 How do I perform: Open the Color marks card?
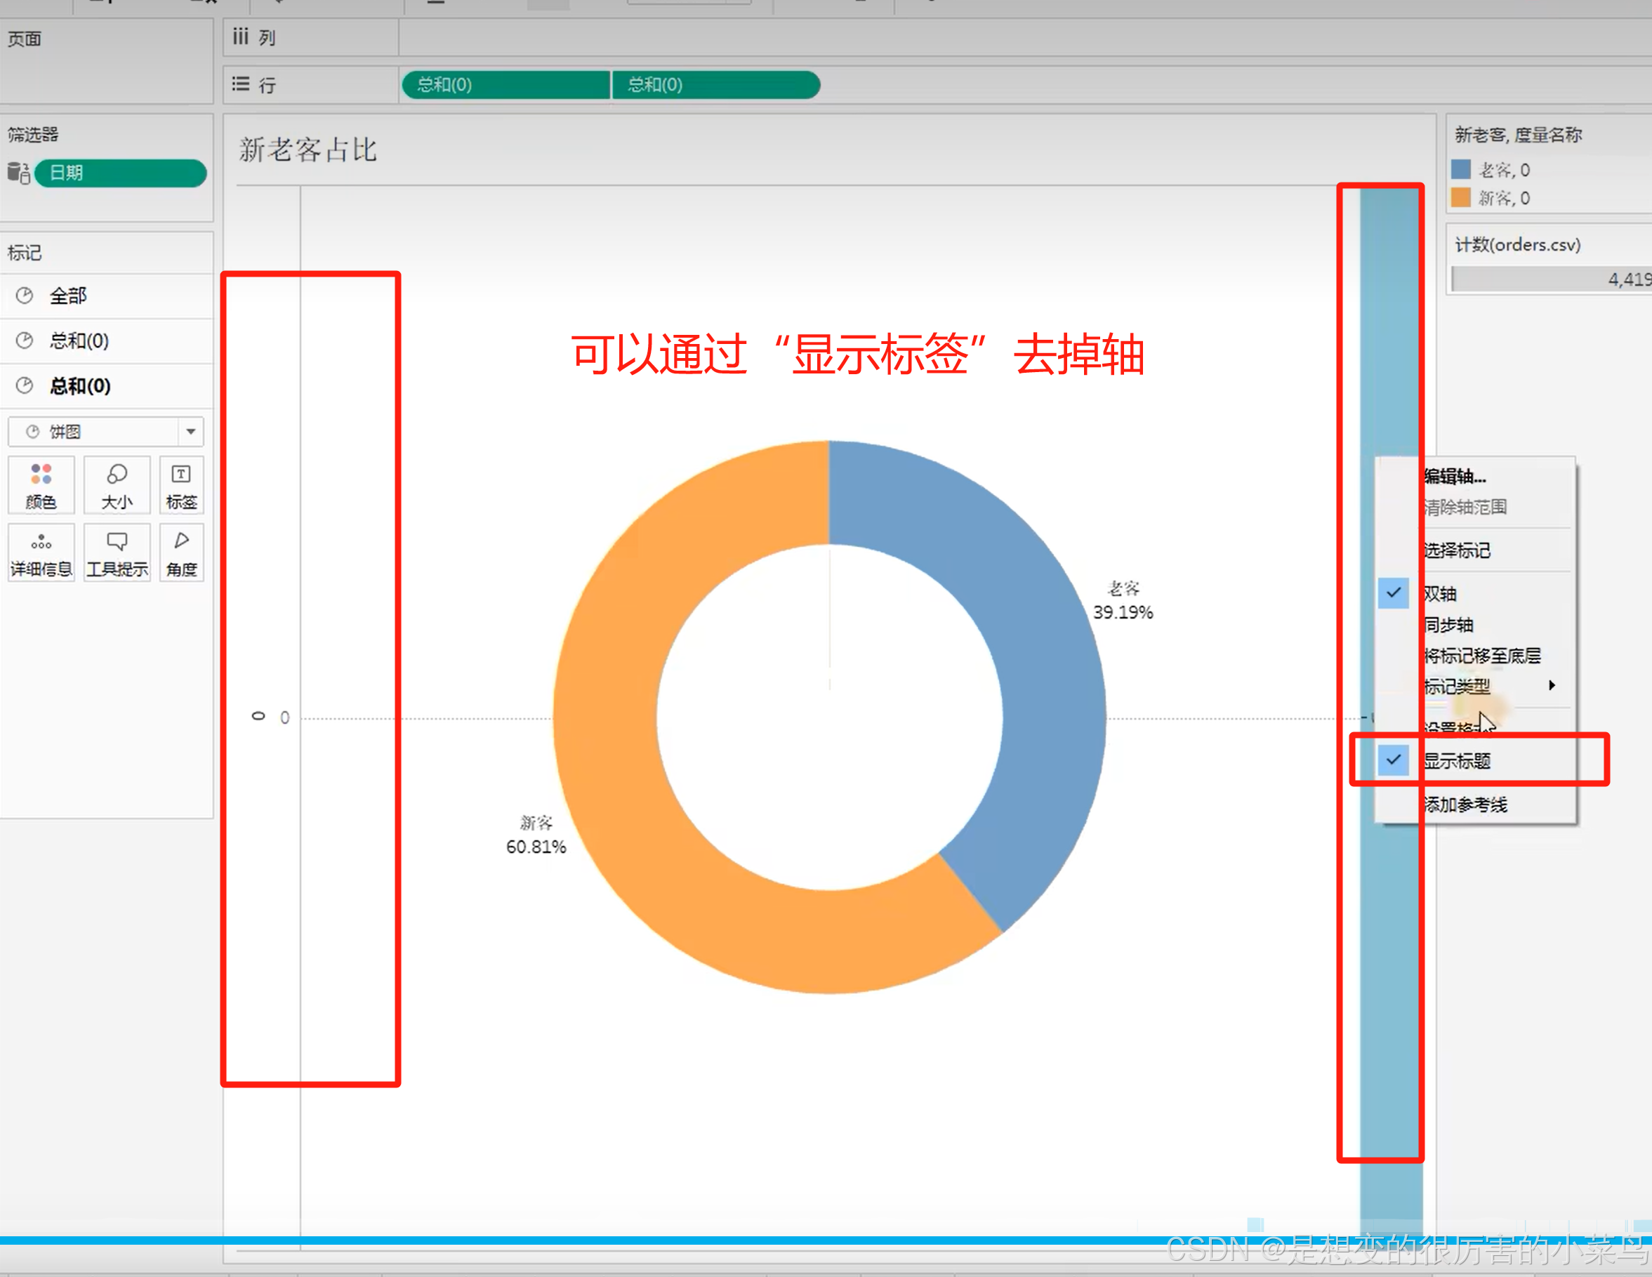(x=41, y=484)
